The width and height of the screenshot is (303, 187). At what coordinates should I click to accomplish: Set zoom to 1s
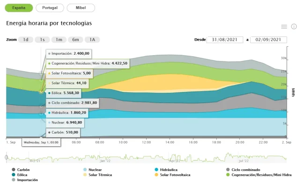point(42,40)
